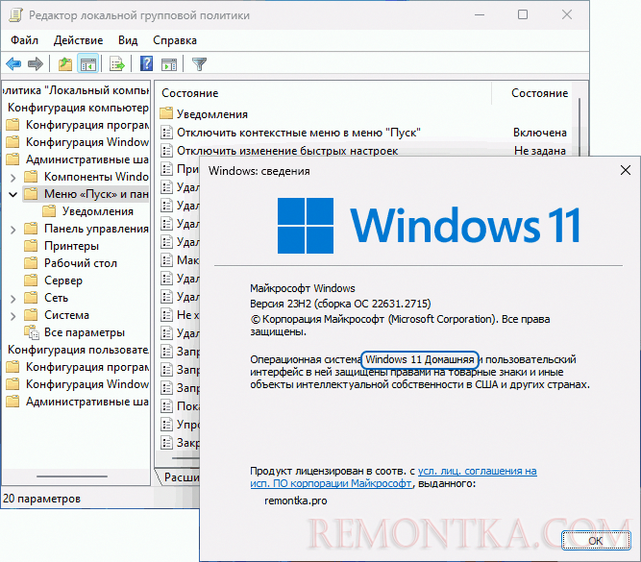Click the Up one level folder icon
This screenshot has width=641, height=562.
point(65,63)
